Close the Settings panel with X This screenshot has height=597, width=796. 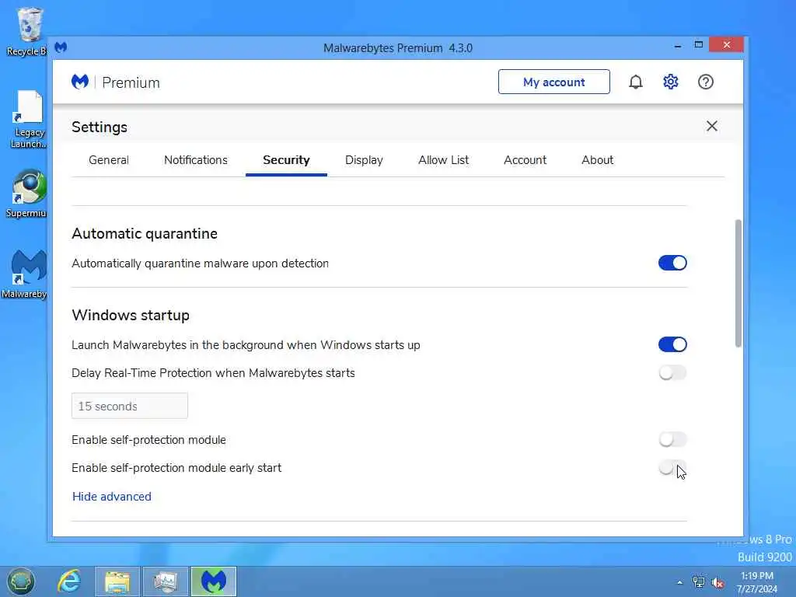tap(712, 126)
